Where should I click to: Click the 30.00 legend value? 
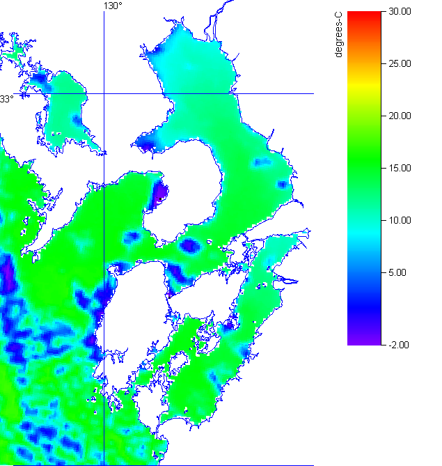(400, 12)
